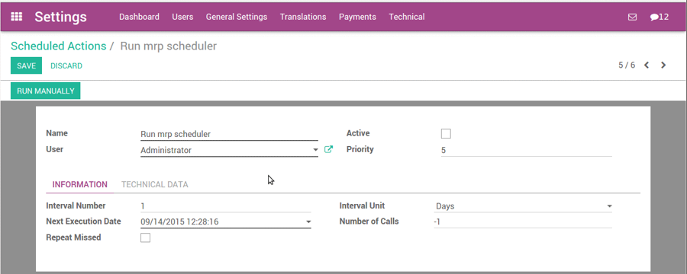Image resolution: width=687 pixels, height=274 pixels.
Task: Open the Payments menu
Action: [357, 17]
